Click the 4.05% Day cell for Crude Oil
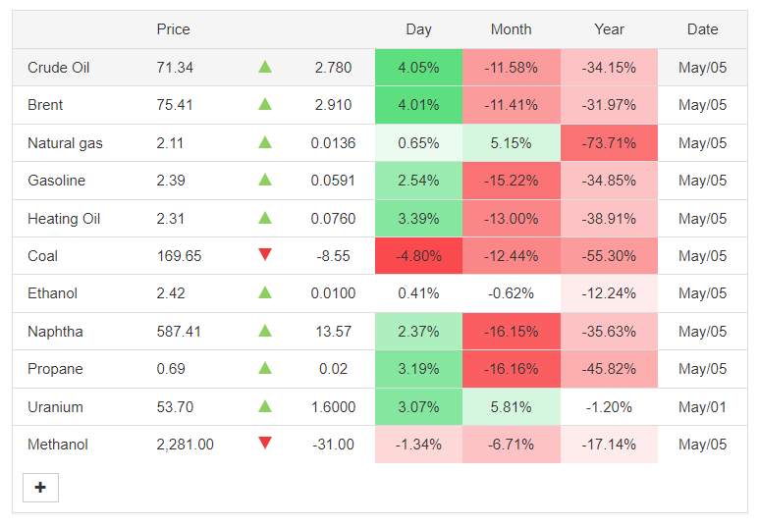This screenshot has height=525, width=759. tap(418, 68)
